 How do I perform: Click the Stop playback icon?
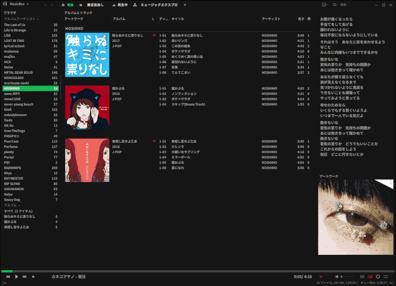tap(33, 277)
